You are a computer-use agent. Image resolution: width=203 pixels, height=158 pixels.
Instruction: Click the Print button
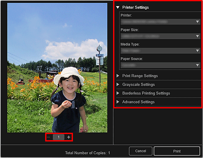click(x=177, y=151)
